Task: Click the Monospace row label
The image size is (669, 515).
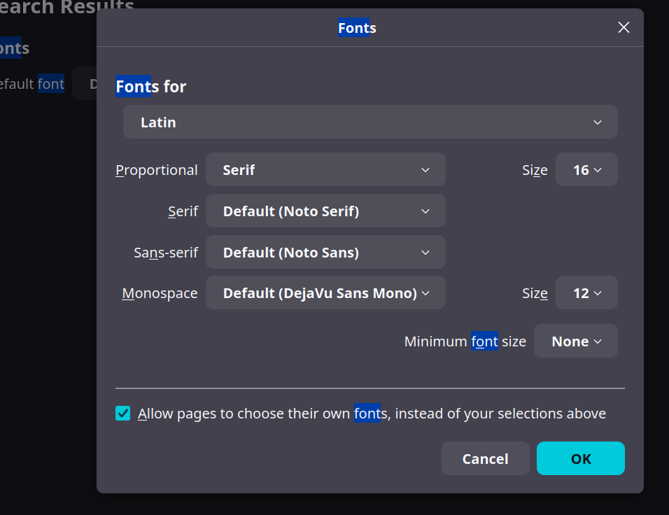Action: point(160,293)
